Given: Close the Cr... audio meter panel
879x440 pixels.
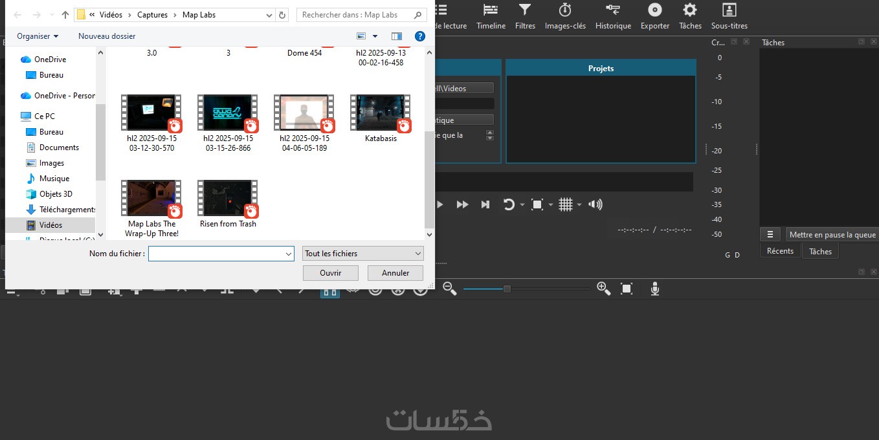Looking at the screenshot, I should [746, 41].
